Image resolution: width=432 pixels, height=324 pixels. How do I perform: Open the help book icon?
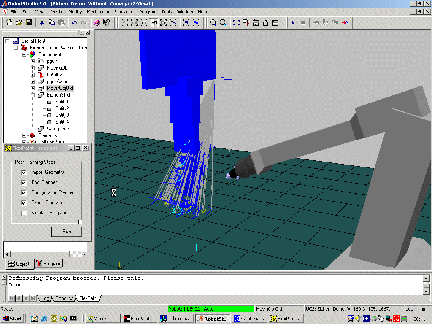97,23
